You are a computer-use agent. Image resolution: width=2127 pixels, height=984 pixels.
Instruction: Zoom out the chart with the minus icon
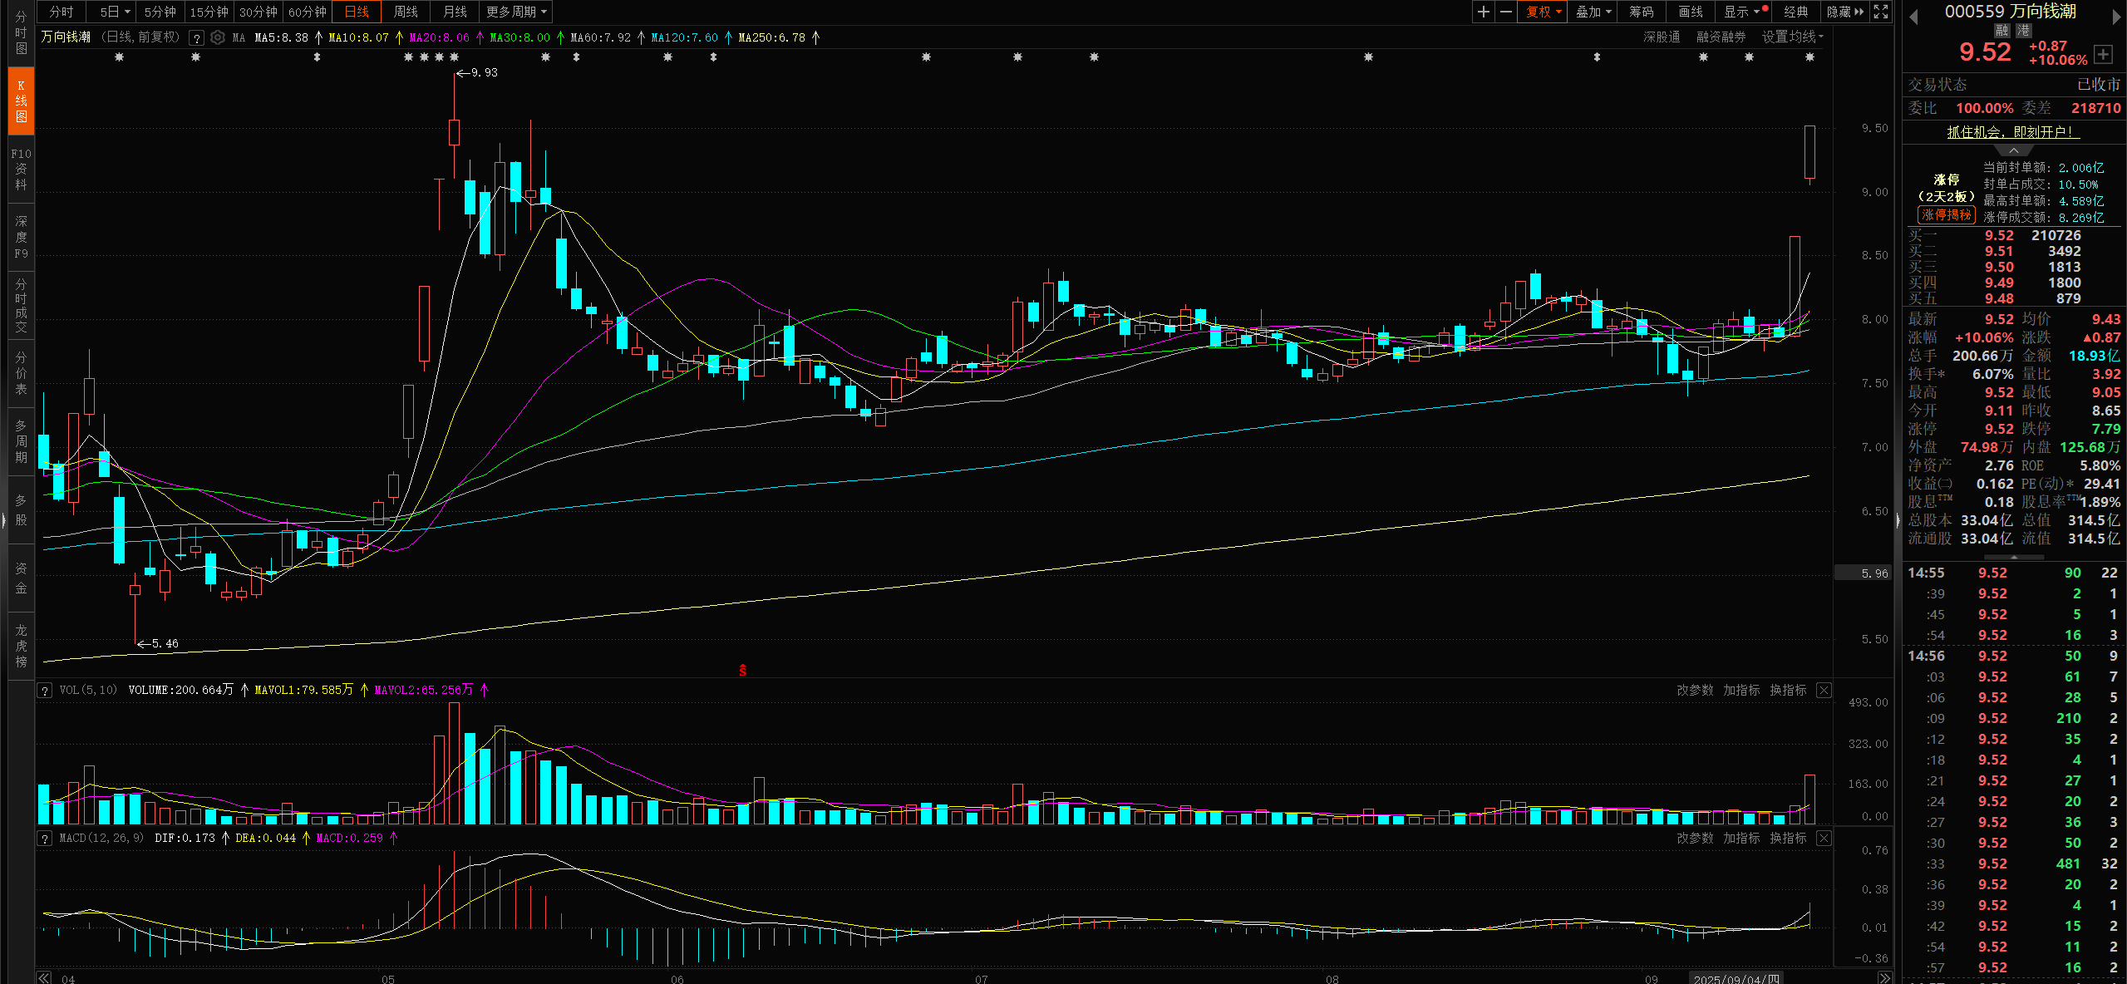(x=1505, y=12)
